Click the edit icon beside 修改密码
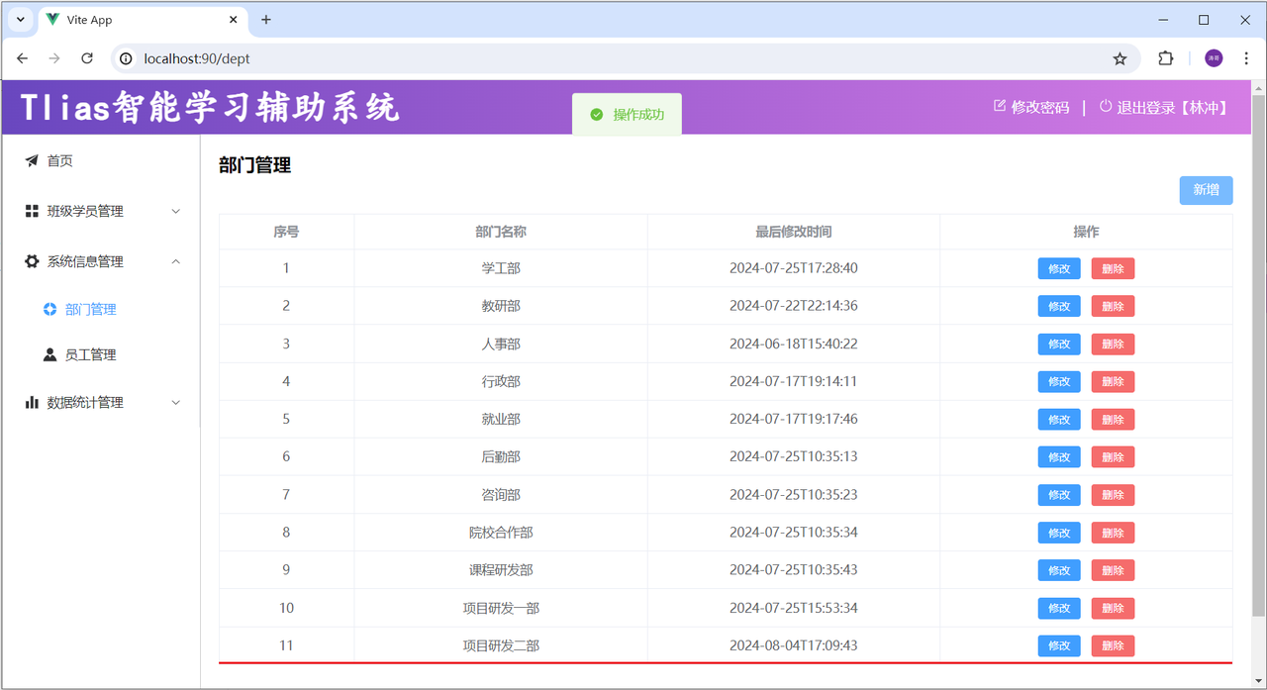This screenshot has height=690, width=1267. (x=1000, y=106)
